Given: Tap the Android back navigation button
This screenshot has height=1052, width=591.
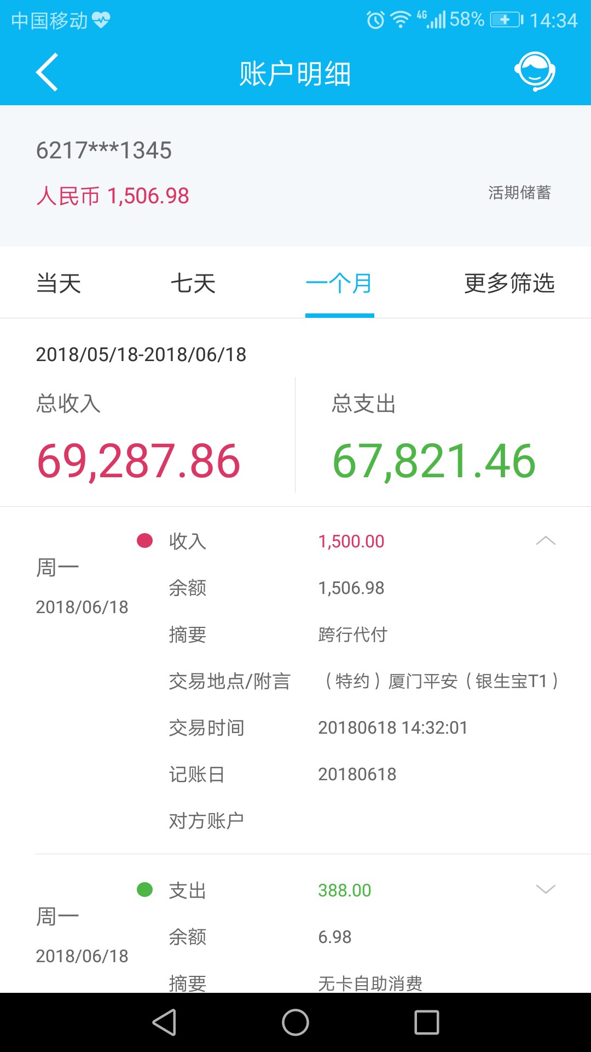Looking at the screenshot, I should [x=164, y=1022].
